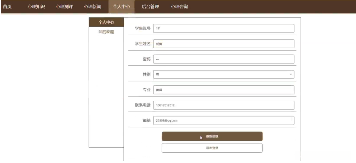This screenshot has width=356, height=163.
Task: Click the 更新信息 button
Action: coord(212,136)
